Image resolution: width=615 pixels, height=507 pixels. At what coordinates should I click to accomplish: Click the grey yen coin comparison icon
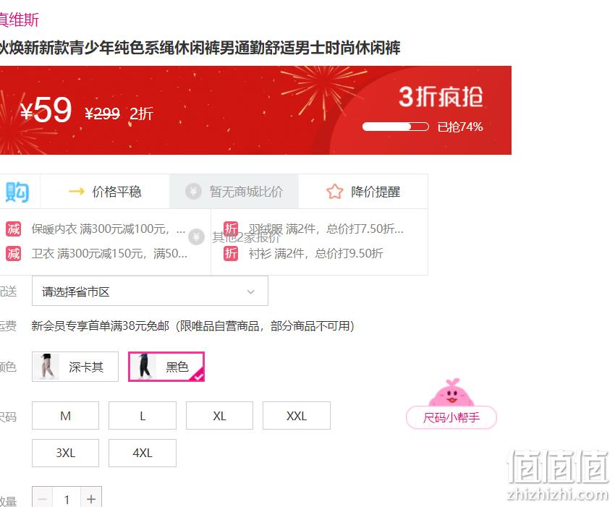[193, 192]
